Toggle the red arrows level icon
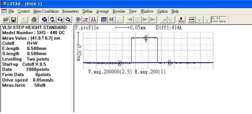The width and height of the screenshot is (252, 114). (215, 20)
